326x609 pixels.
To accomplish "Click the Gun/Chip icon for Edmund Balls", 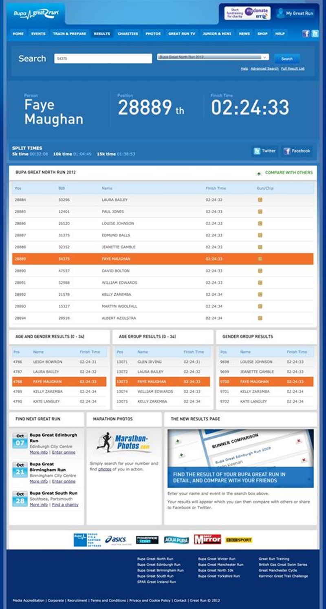I will coord(260,235).
